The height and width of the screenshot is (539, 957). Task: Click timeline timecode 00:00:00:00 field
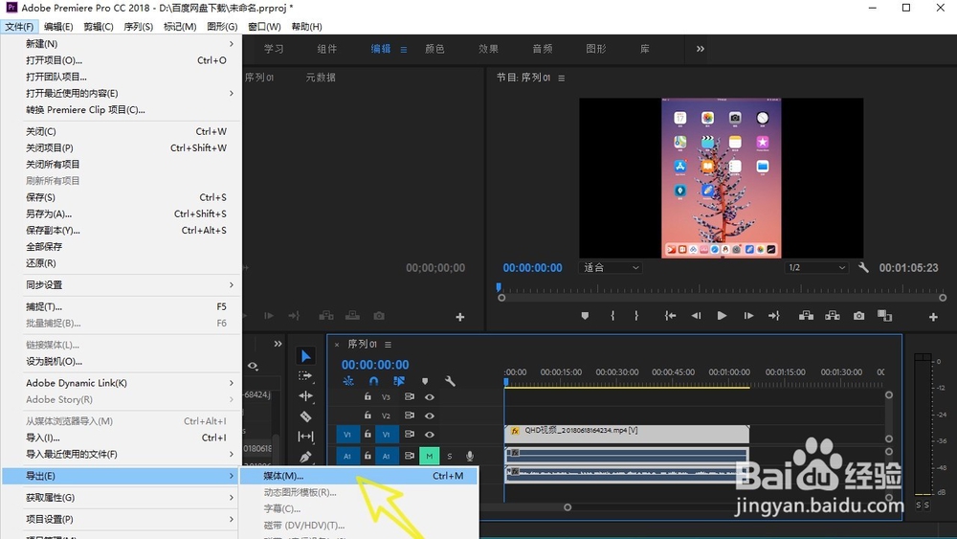click(x=375, y=365)
